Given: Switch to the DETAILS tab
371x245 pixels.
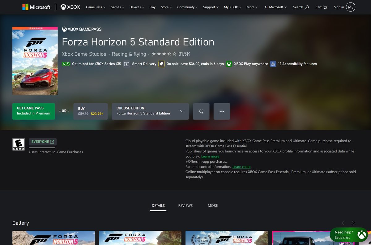Looking at the screenshot, I should pyautogui.click(x=158, y=206).
